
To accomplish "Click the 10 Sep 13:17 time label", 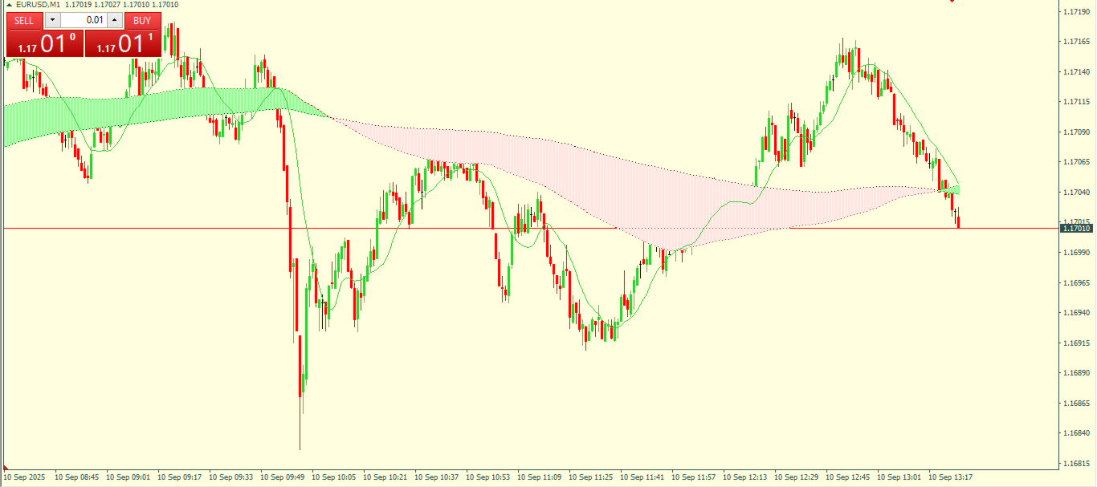I will coord(951,477).
